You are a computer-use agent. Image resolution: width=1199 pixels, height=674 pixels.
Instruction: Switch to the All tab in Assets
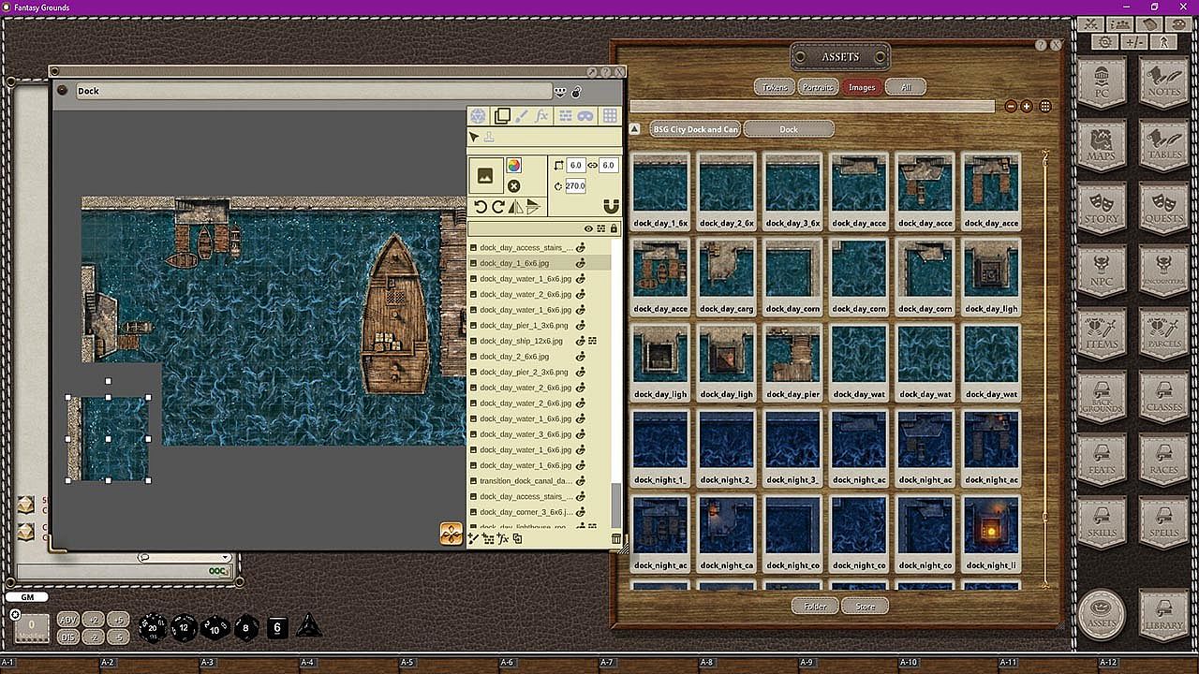pos(906,87)
